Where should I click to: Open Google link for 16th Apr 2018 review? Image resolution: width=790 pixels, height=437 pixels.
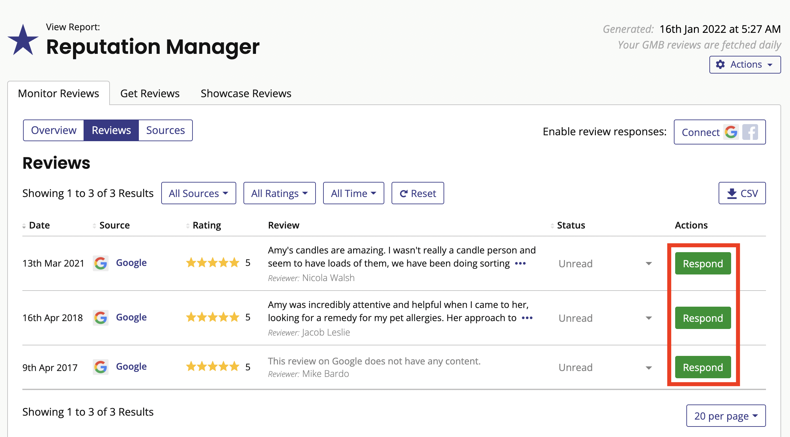click(x=131, y=317)
